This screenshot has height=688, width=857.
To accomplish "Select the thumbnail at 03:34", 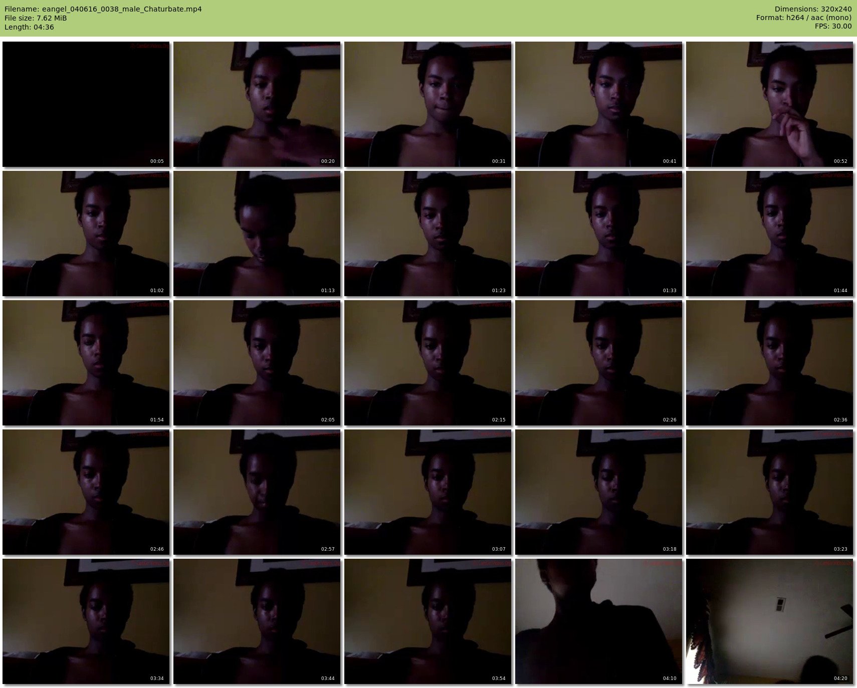I will [86, 621].
